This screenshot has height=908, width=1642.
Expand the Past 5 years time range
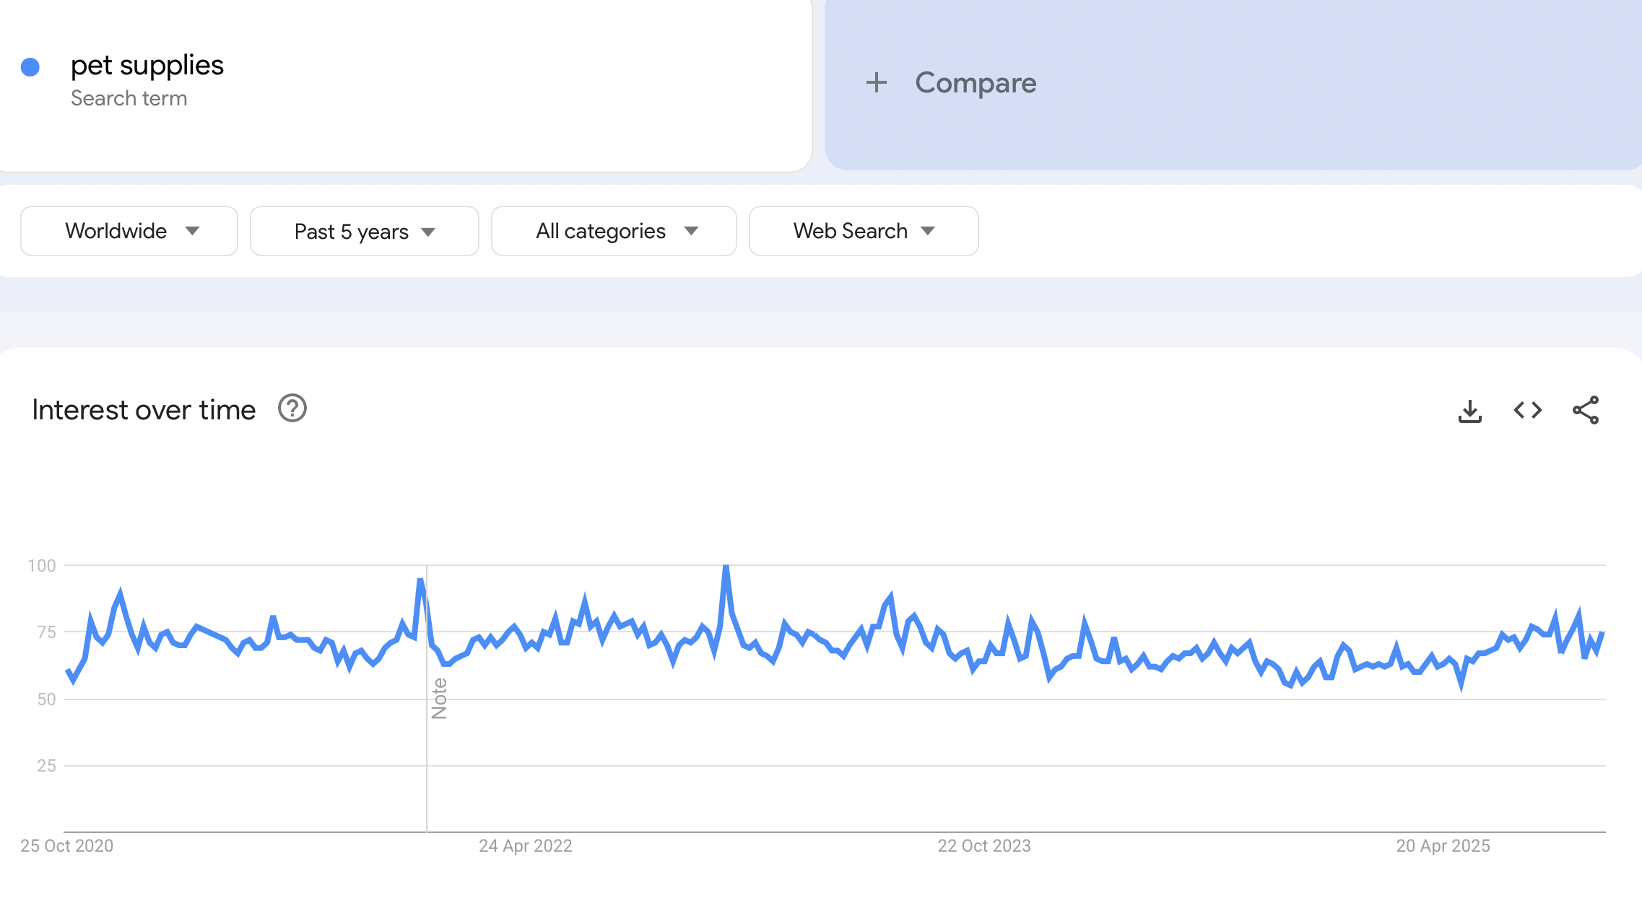point(364,232)
